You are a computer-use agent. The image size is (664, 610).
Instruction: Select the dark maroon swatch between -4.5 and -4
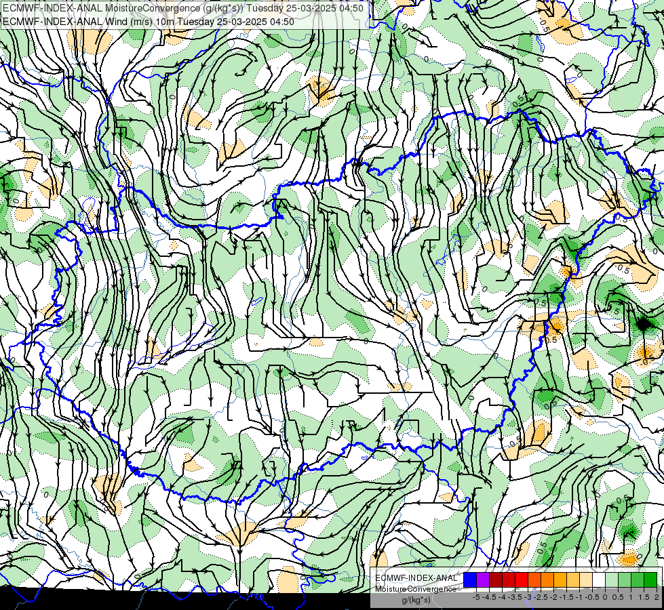[x=496, y=580]
